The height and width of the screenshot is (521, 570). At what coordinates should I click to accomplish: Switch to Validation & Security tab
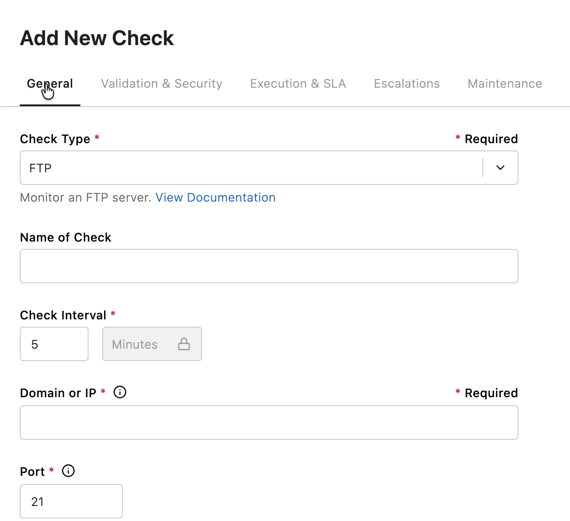(162, 83)
